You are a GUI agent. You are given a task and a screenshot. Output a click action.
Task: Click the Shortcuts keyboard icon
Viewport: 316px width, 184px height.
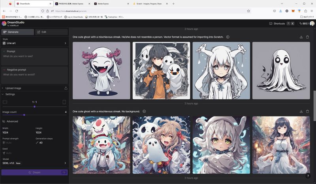pos(271,24)
